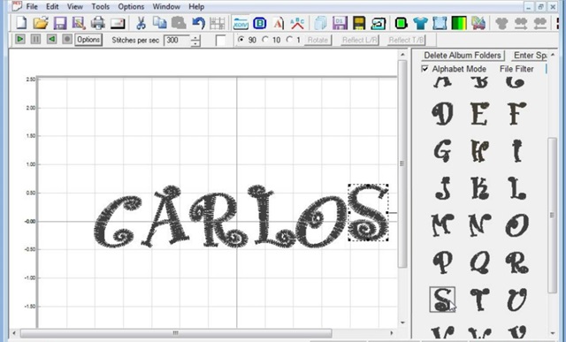Open the Tools menu
The width and height of the screenshot is (566, 342).
(x=100, y=6)
